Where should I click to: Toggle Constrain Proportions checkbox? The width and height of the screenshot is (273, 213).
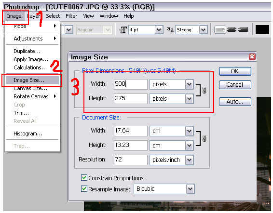pyautogui.click(x=84, y=178)
